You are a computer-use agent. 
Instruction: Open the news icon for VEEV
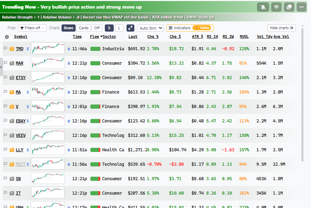coord(12,135)
